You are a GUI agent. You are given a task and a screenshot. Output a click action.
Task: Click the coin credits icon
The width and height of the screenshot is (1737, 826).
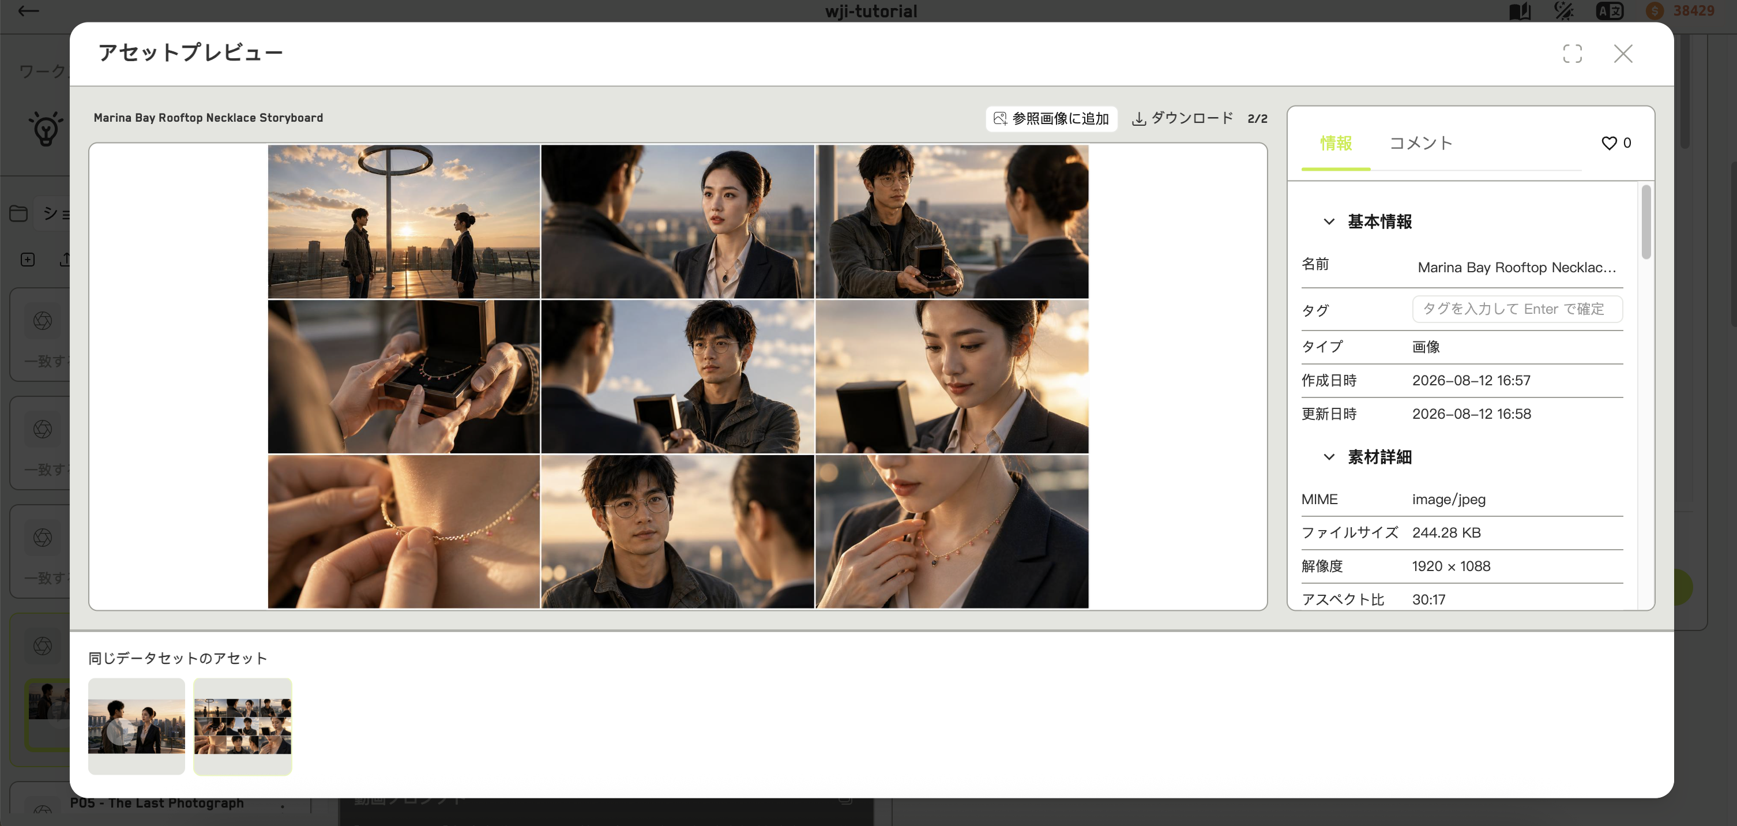coord(1654,11)
